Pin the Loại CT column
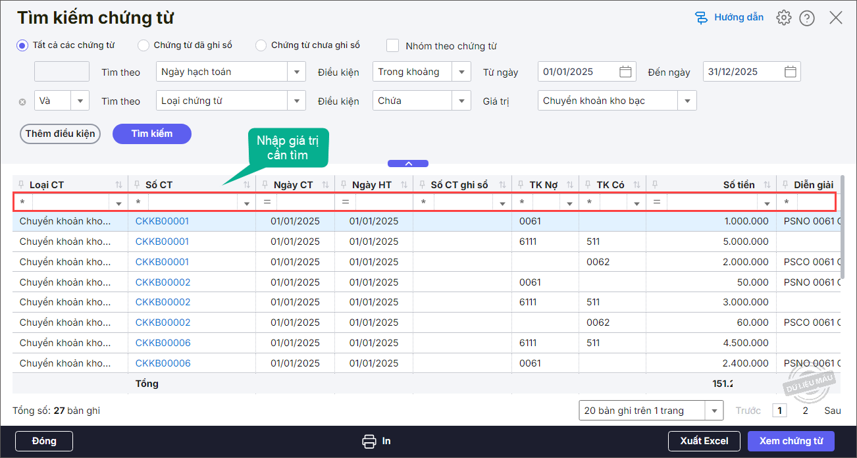The height and width of the screenshot is (458, 857). pos(22,185)
